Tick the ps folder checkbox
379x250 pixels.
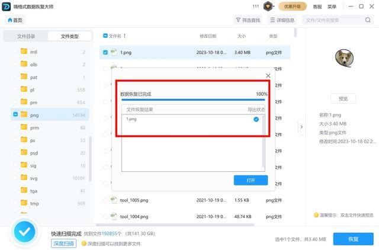point(15,140)
